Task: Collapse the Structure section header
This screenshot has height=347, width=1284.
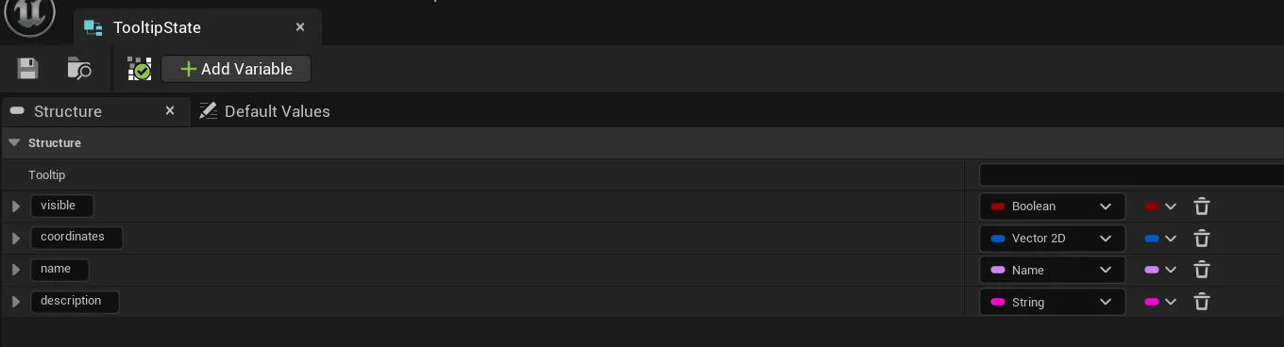Action: pyautogui.click(x=14, y=143)
